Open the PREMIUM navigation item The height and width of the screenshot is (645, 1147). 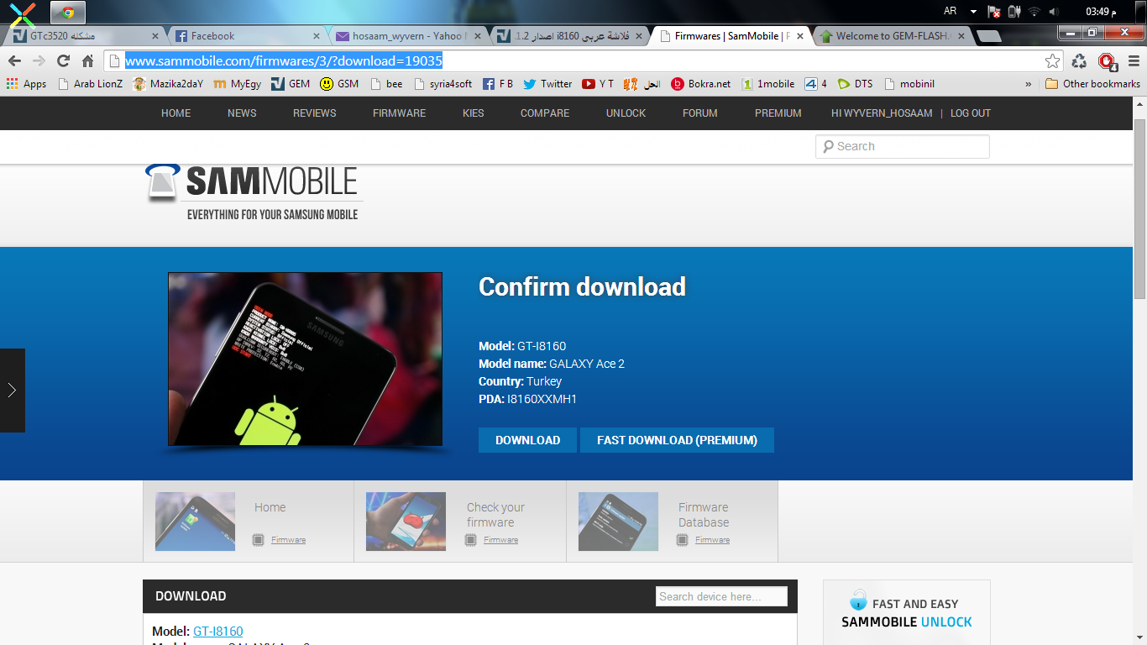778,113
